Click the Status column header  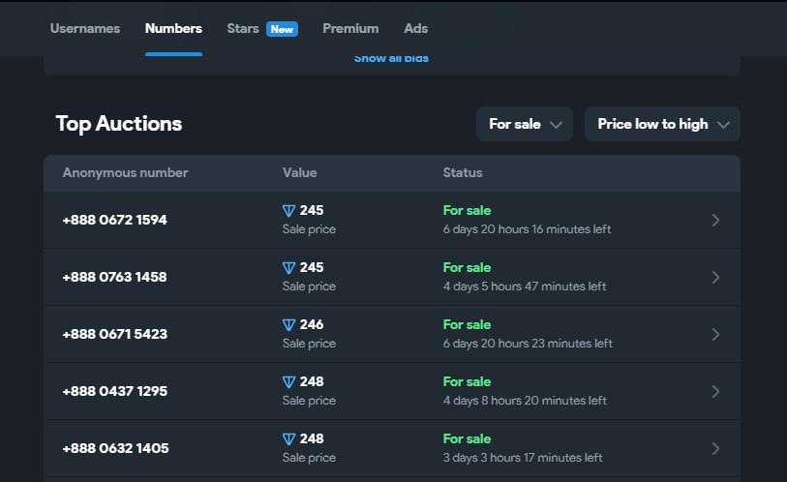coord(462,172)
